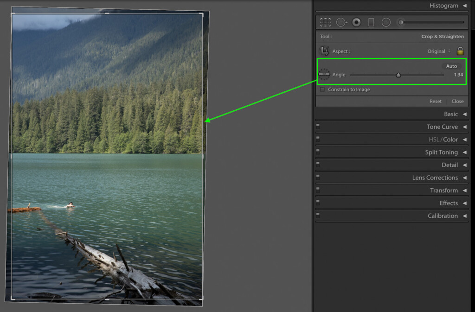Select the Radial Filter tool
This screenshot has width=475, height=312.
386,22
